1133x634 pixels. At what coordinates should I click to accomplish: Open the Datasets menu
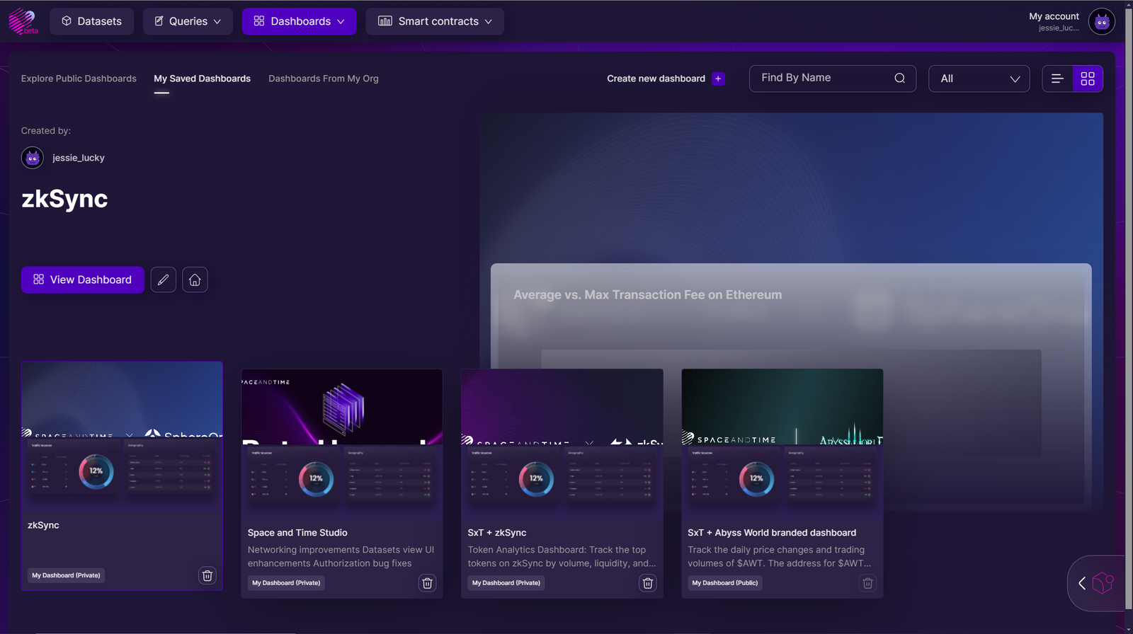(x=92, y=21)
